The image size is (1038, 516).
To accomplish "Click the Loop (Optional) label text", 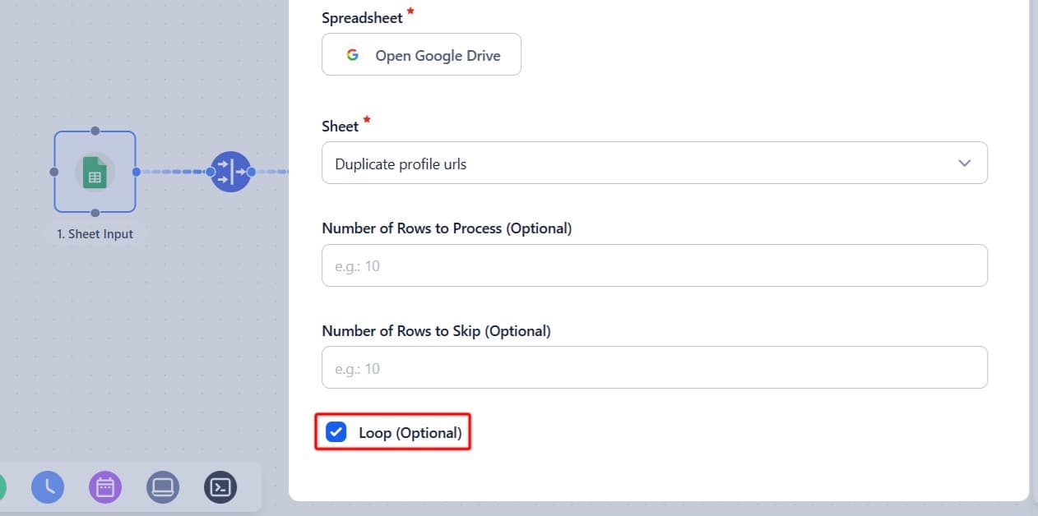I will pos(410,432).
